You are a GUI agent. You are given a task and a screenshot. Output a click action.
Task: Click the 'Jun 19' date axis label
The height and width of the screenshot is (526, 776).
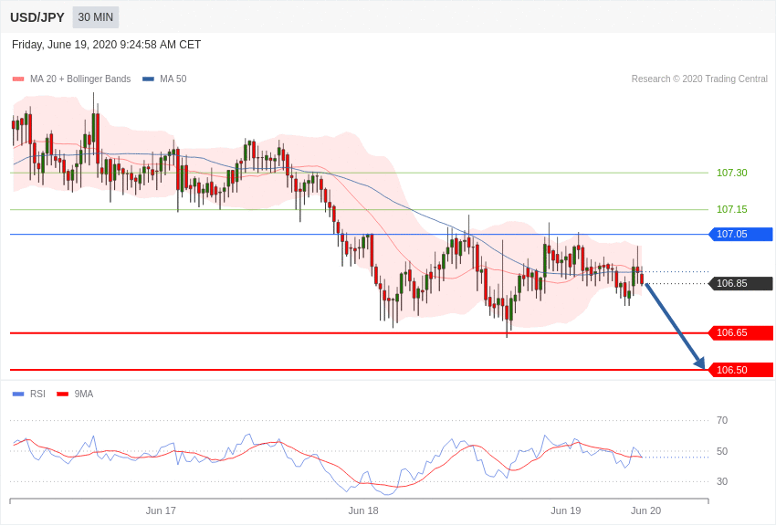click(566, 510)
